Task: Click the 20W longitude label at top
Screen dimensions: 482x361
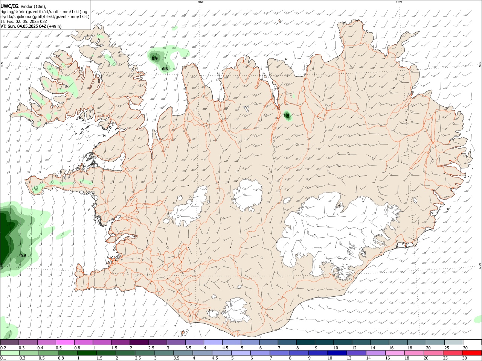Action: pyautogui.click(x=200, y=2)
